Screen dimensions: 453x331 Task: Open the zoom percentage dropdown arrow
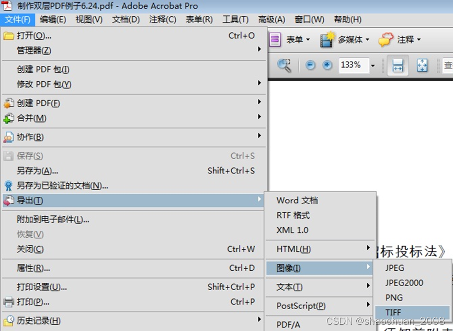[x=372, y=66]
